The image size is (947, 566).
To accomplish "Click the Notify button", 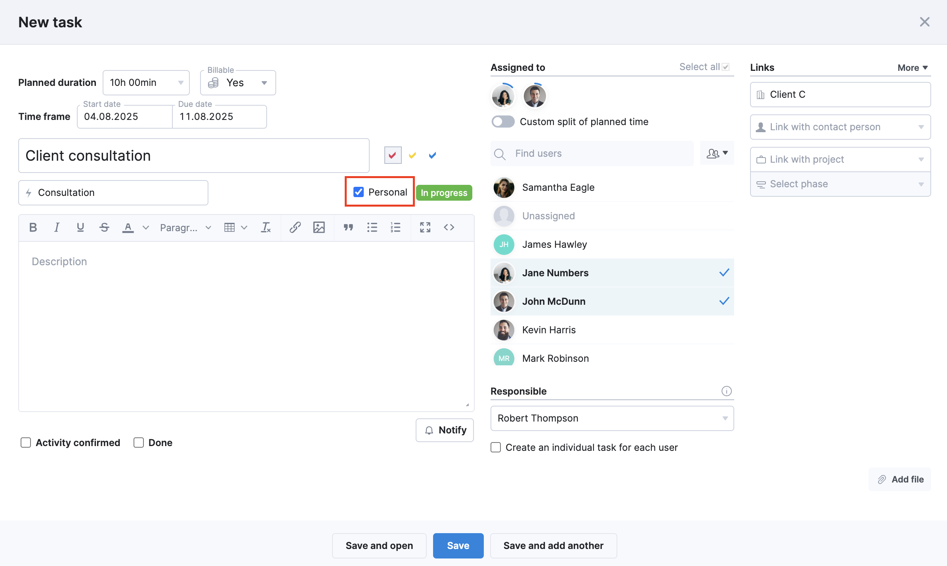I will pyautogui.click(x=445, y=430).
